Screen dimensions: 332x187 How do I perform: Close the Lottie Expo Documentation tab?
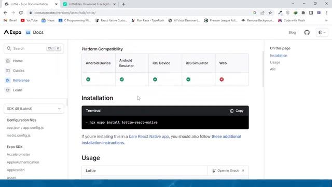click(x=57, y=4)
